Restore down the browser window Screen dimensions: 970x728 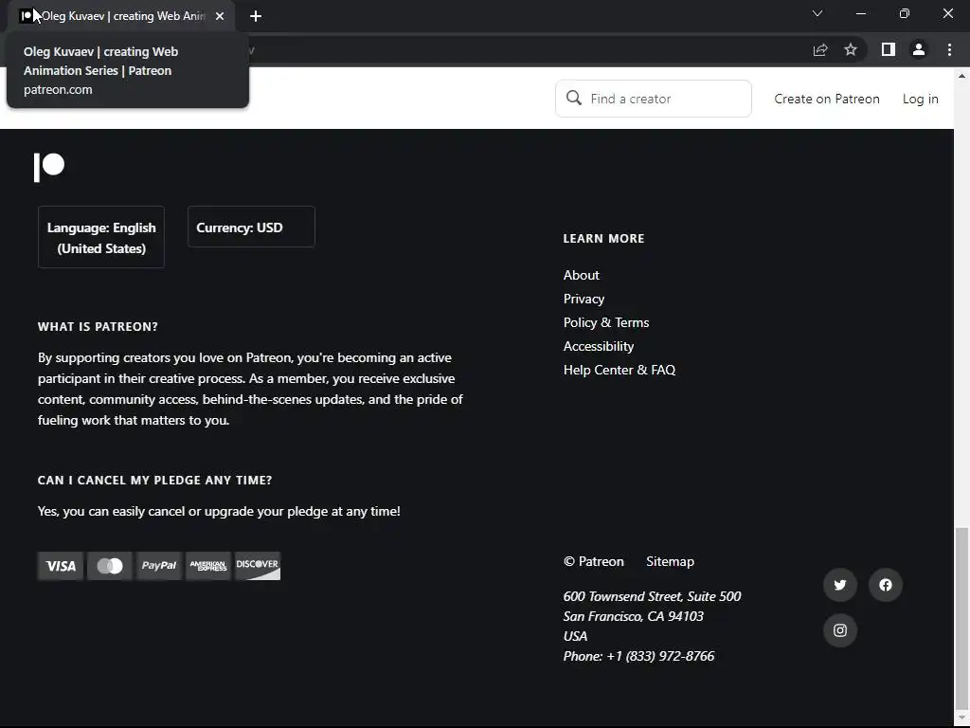(x=905, y=13)
